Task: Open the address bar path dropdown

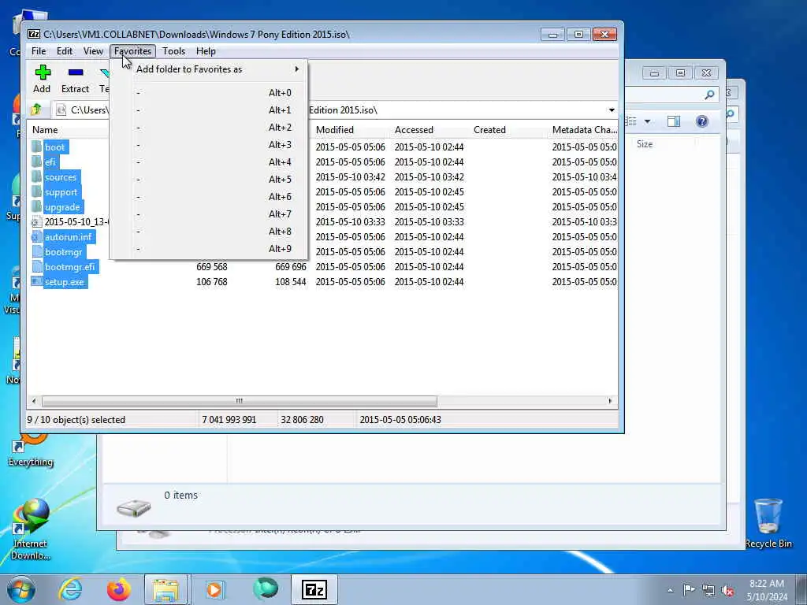Action: 612,110
